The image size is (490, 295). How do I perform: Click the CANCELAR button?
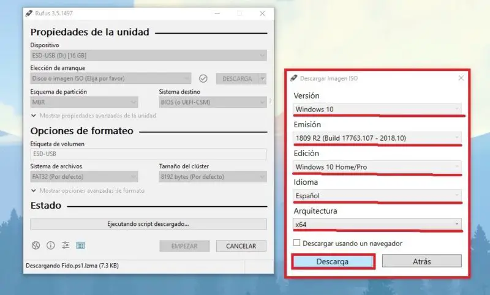point(241,246)
